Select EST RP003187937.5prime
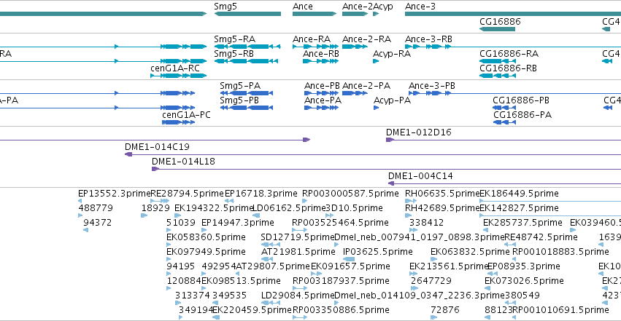Viewport: 621px width, 321px height. coord(341,281)
